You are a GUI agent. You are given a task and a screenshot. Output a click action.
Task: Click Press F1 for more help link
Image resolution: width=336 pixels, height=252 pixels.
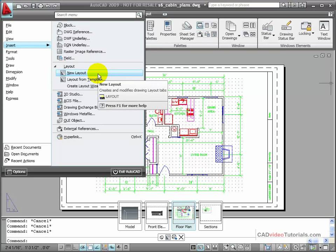coord(126,106)
